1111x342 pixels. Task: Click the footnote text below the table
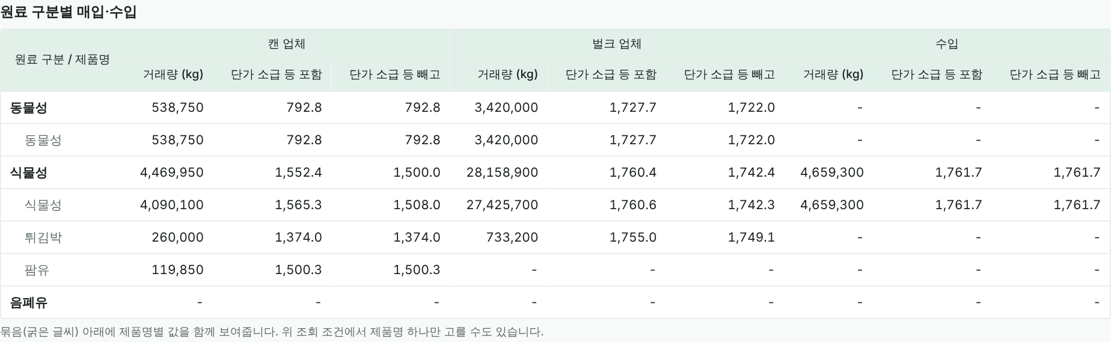click(272, 332)
